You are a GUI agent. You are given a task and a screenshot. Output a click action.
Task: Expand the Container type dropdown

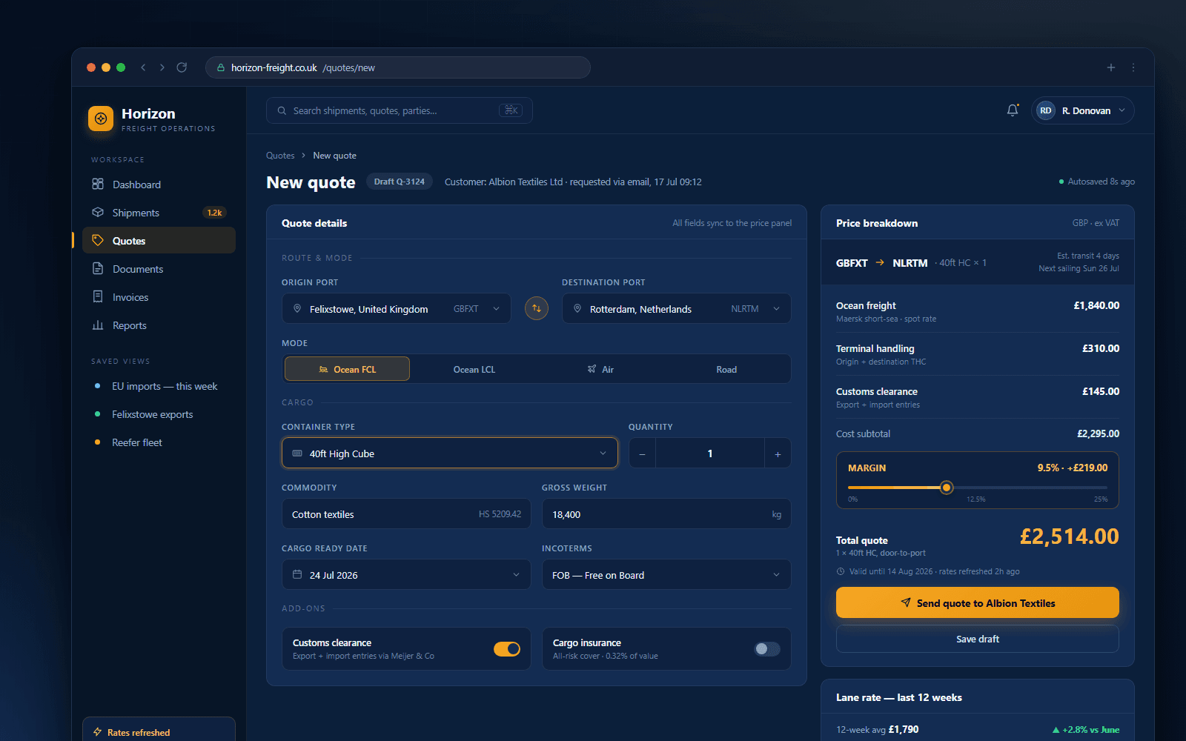pos(450,453)
